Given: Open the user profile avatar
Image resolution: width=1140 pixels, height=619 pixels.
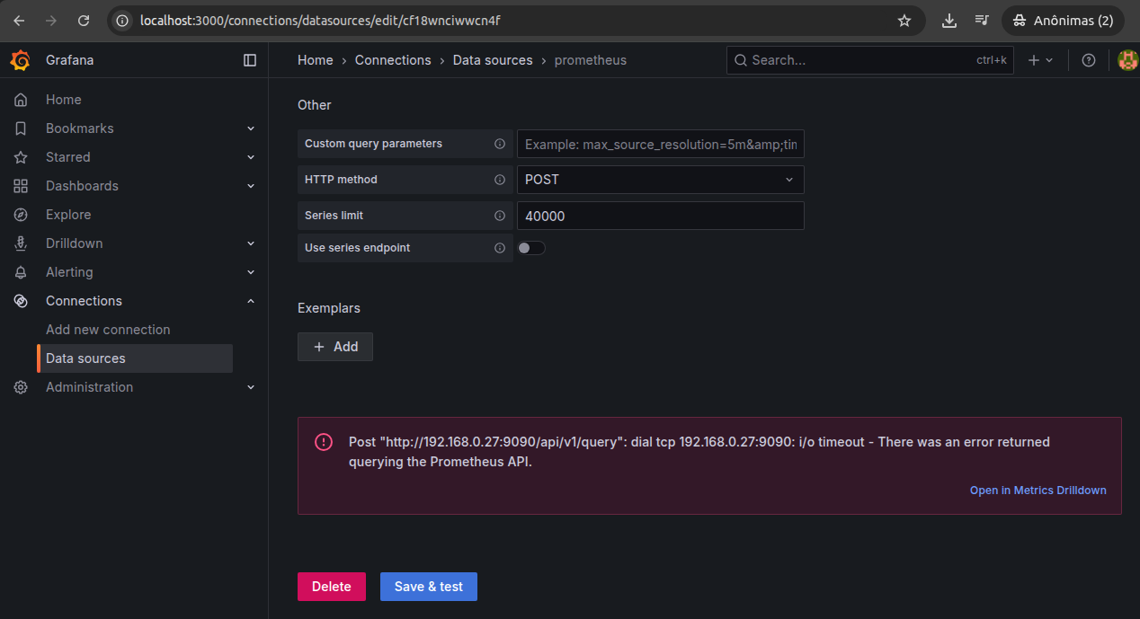Looking at the screenshot, I should pos(1128,60).
